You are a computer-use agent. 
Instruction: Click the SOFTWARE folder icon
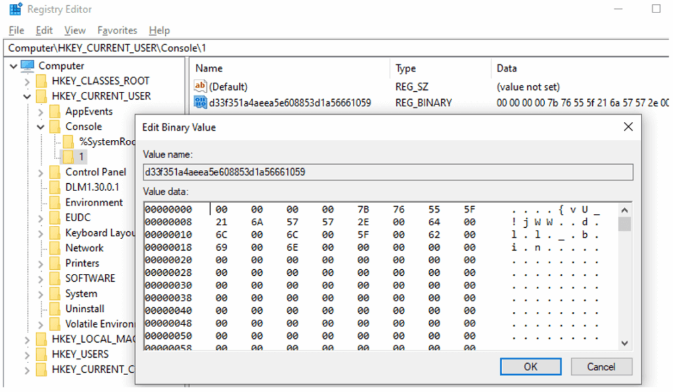click(55, 278)
